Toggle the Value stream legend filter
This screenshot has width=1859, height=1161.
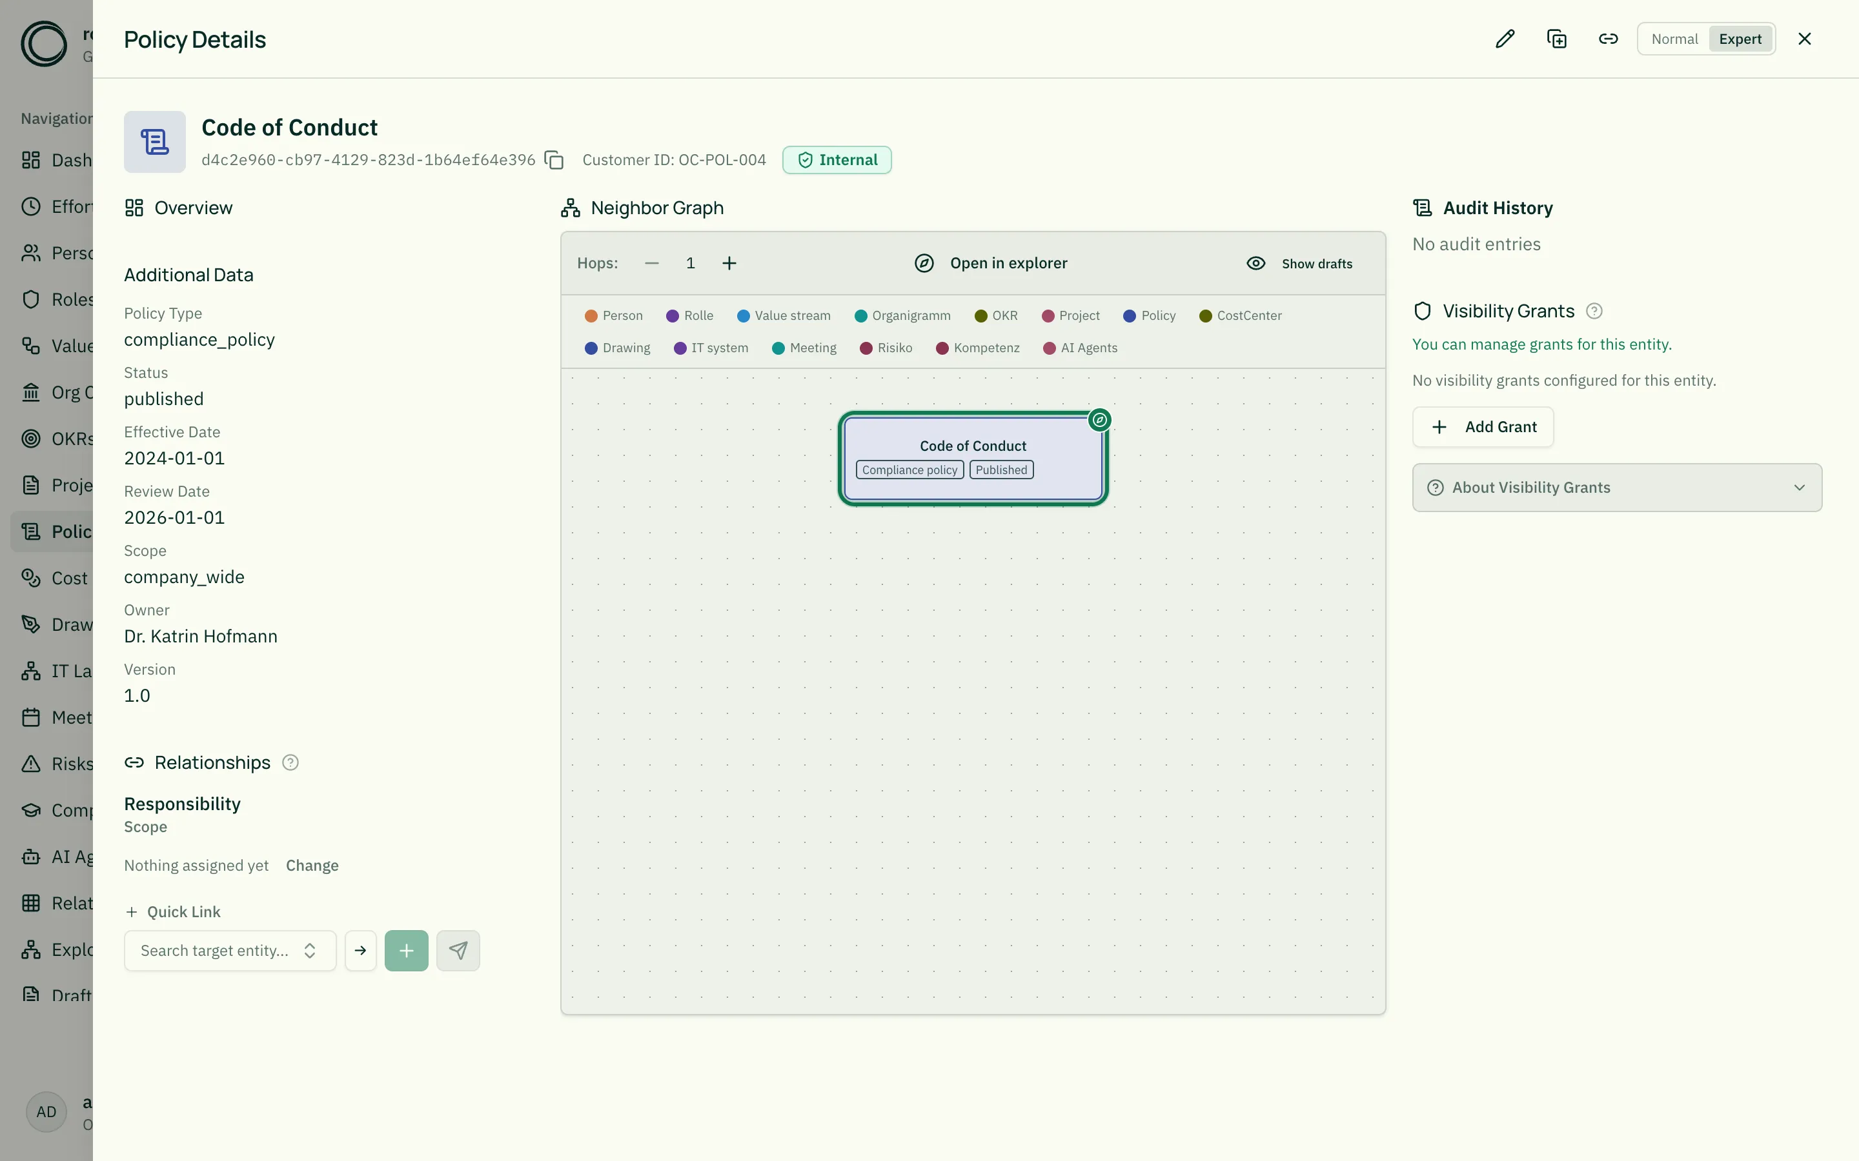(783, 315)
